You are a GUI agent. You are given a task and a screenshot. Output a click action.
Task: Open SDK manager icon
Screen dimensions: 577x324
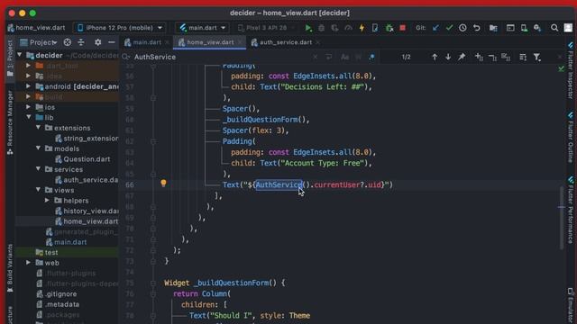[537, 28]
